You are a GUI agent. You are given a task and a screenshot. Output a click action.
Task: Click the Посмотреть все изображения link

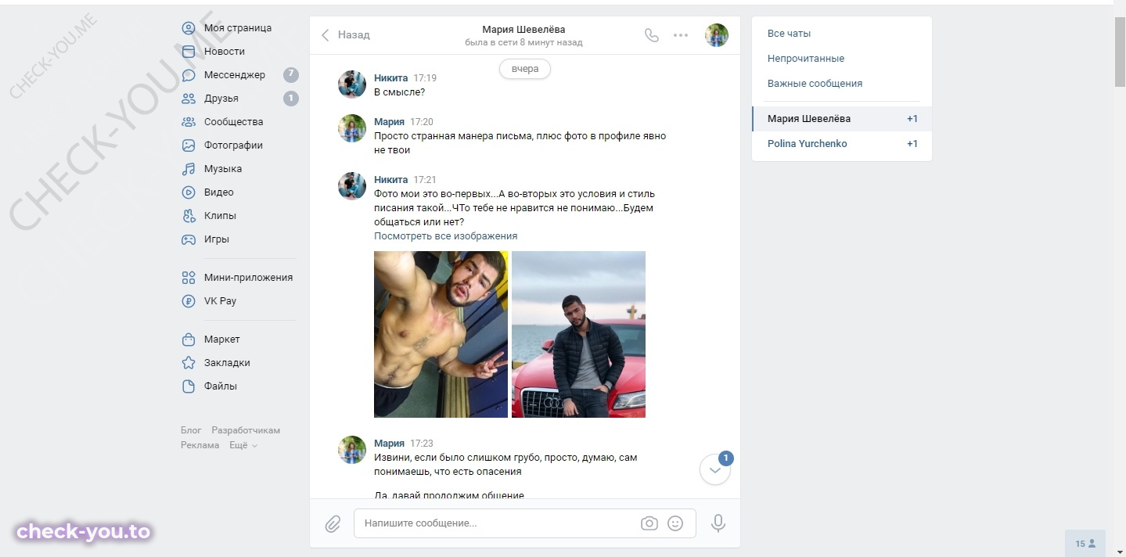click(x=445, y=236)
